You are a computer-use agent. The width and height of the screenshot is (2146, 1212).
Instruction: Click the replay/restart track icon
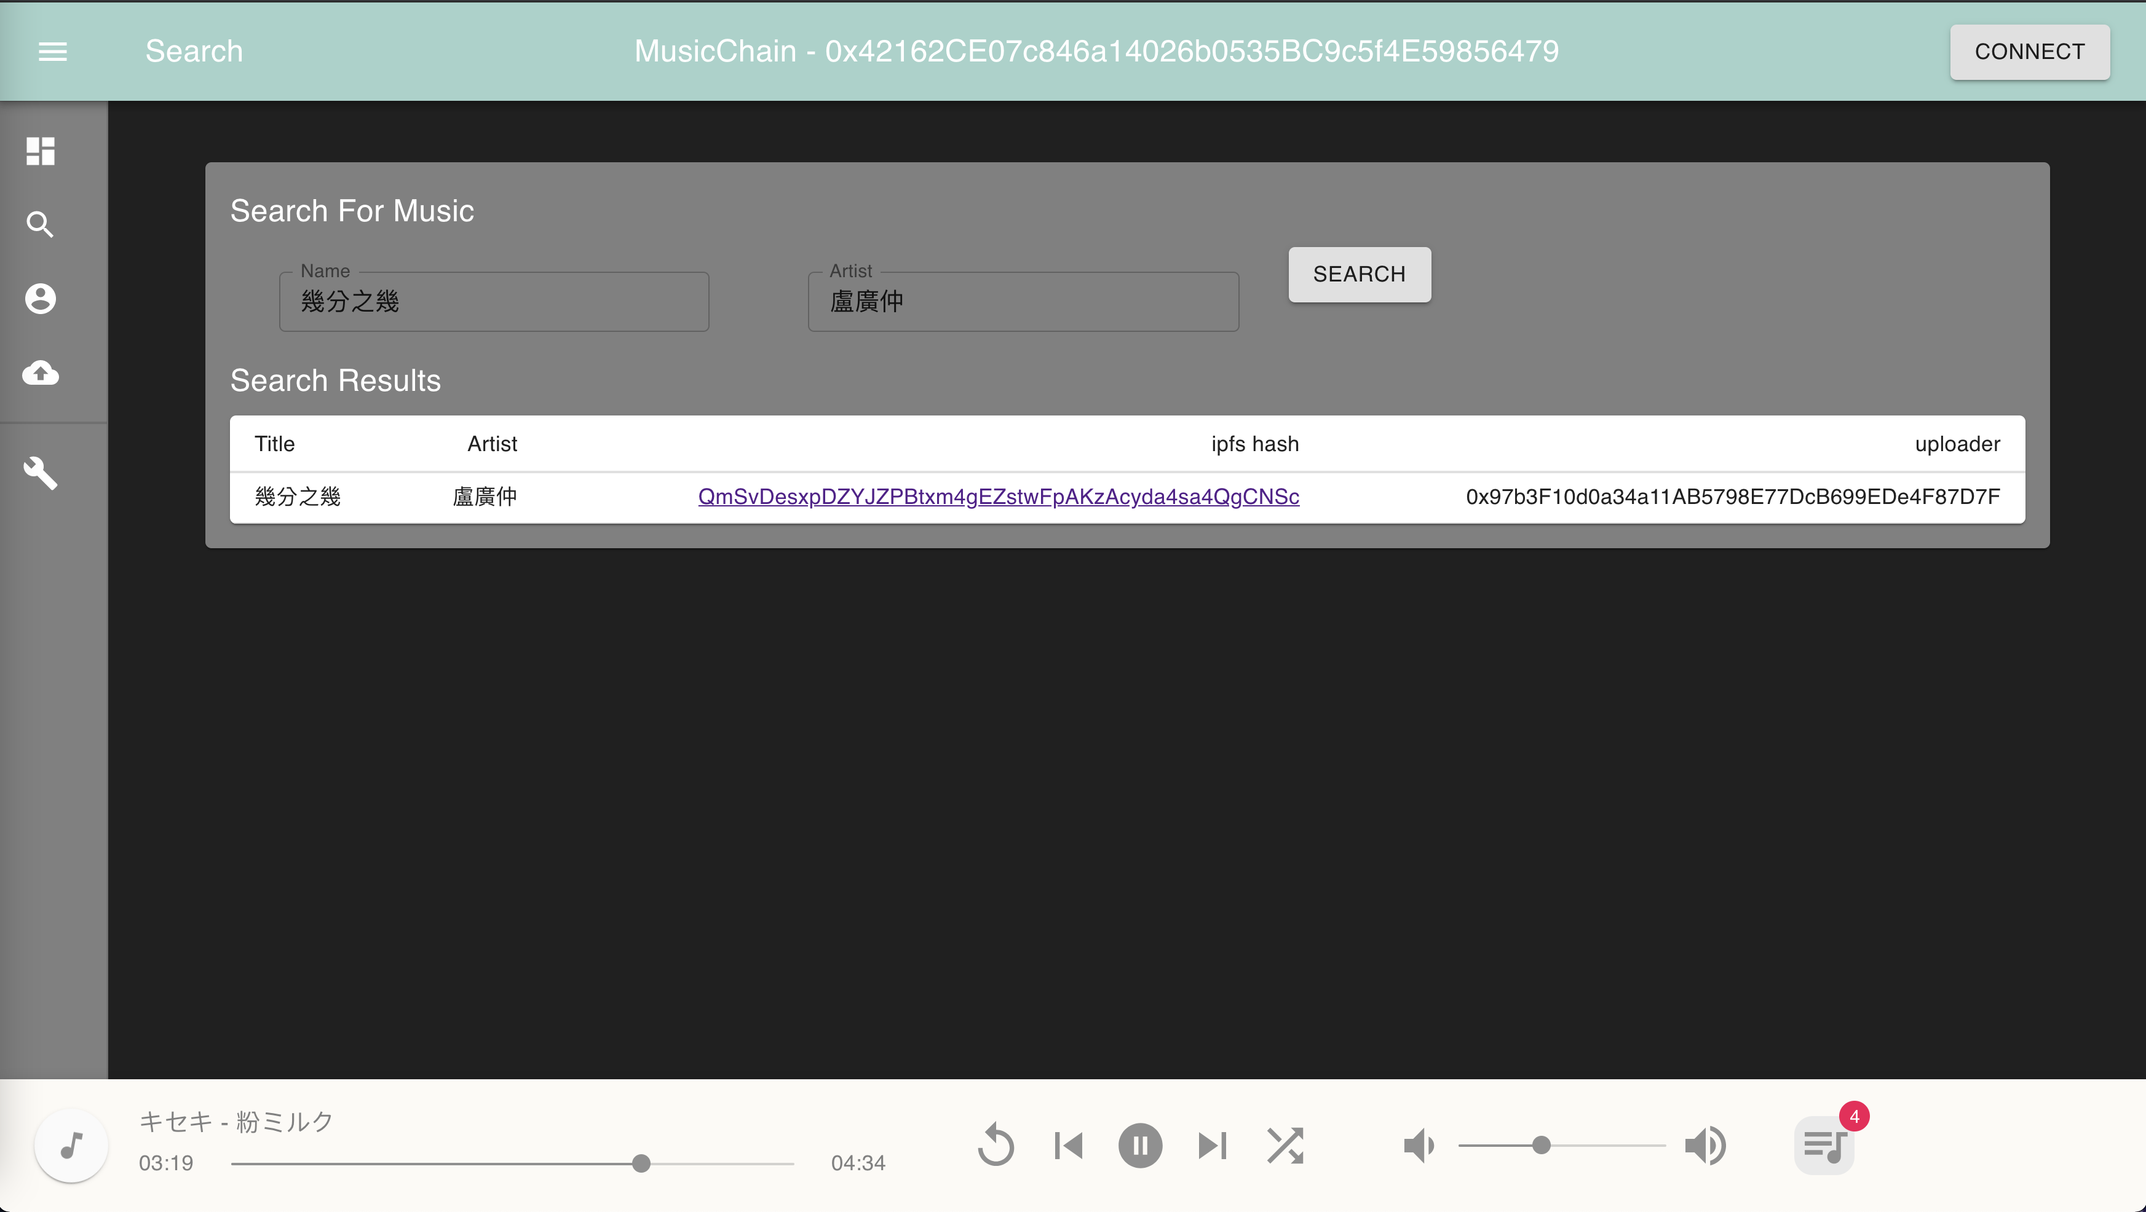point(996,1146)
